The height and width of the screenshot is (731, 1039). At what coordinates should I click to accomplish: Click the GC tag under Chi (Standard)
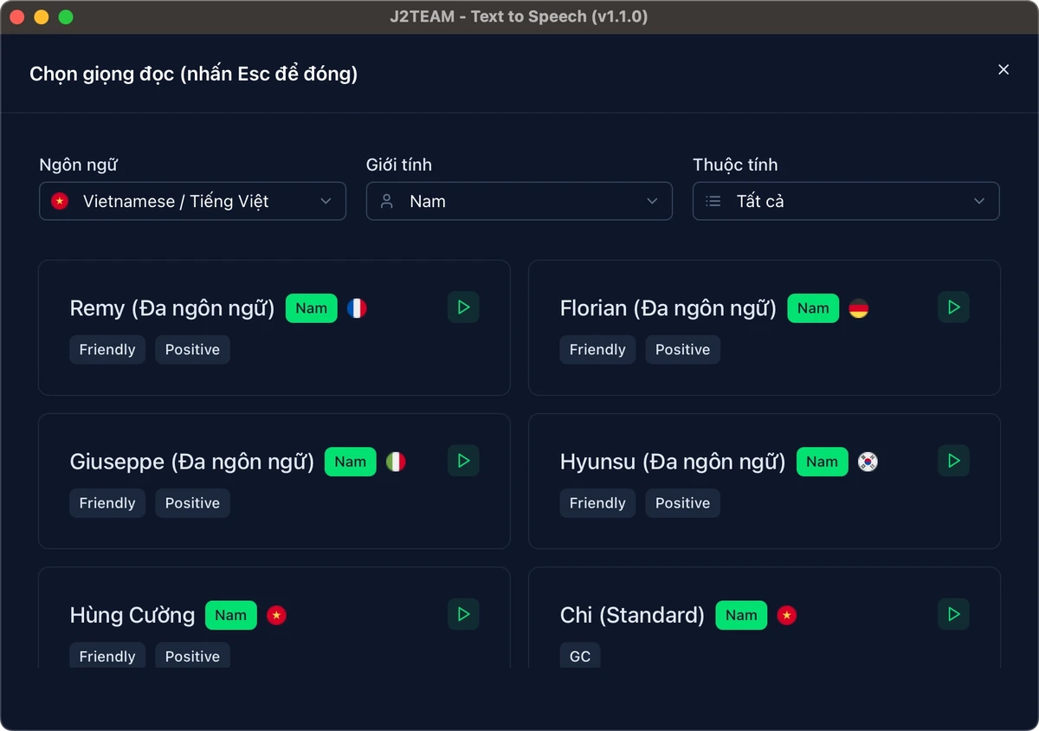580,656
